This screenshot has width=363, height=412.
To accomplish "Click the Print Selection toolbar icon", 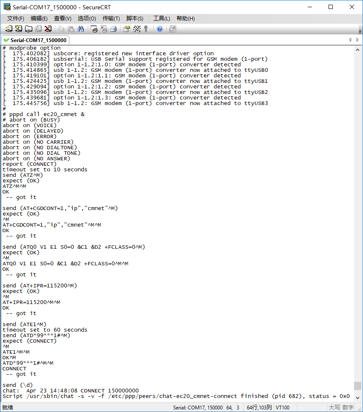I will click(104, 29).
